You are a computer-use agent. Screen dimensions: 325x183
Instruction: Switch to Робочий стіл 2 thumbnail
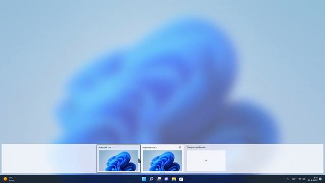click(162, 161)
